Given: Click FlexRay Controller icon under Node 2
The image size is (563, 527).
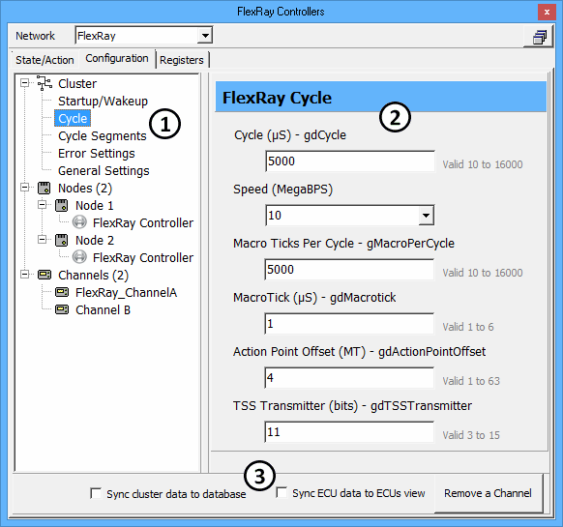Looking at the screenshot, I should [79, 257].
